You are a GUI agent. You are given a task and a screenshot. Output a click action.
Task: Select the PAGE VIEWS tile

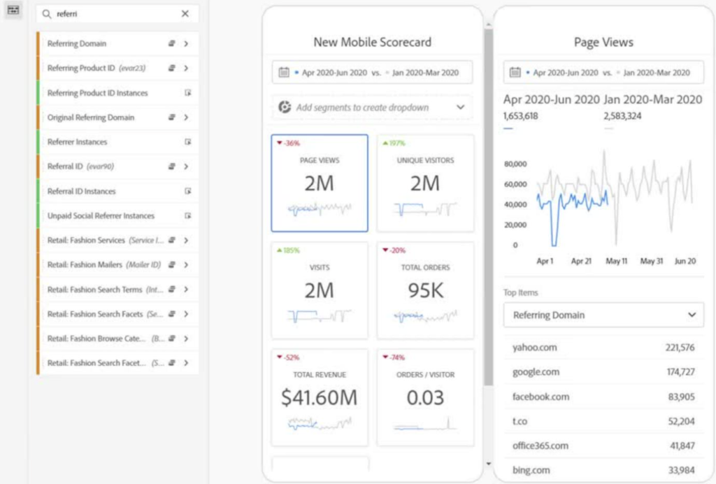click(x=320, y=183)
